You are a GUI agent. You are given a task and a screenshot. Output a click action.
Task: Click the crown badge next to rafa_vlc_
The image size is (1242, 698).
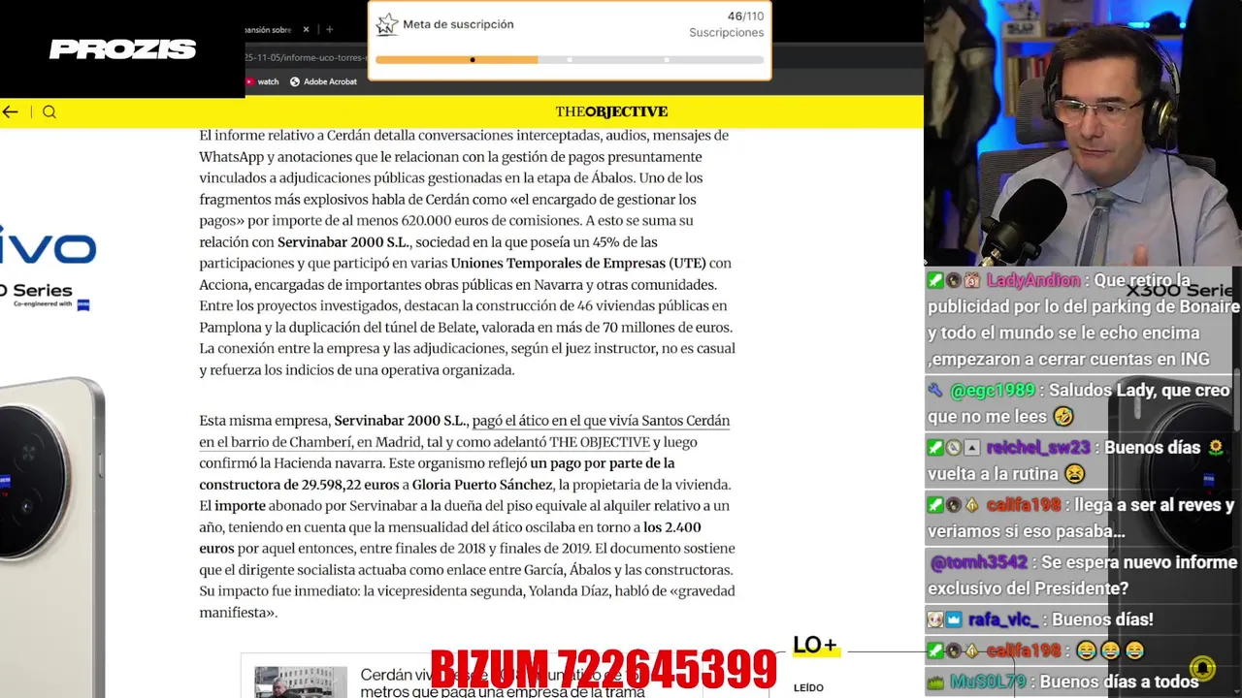[x=954, y=619]
